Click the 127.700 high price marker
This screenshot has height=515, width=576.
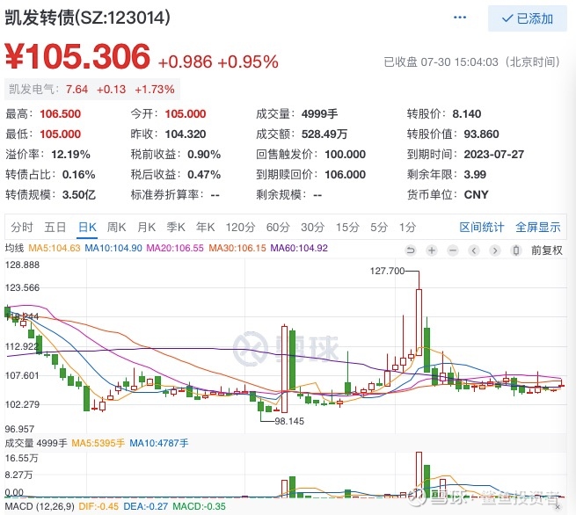click(387, 271)
